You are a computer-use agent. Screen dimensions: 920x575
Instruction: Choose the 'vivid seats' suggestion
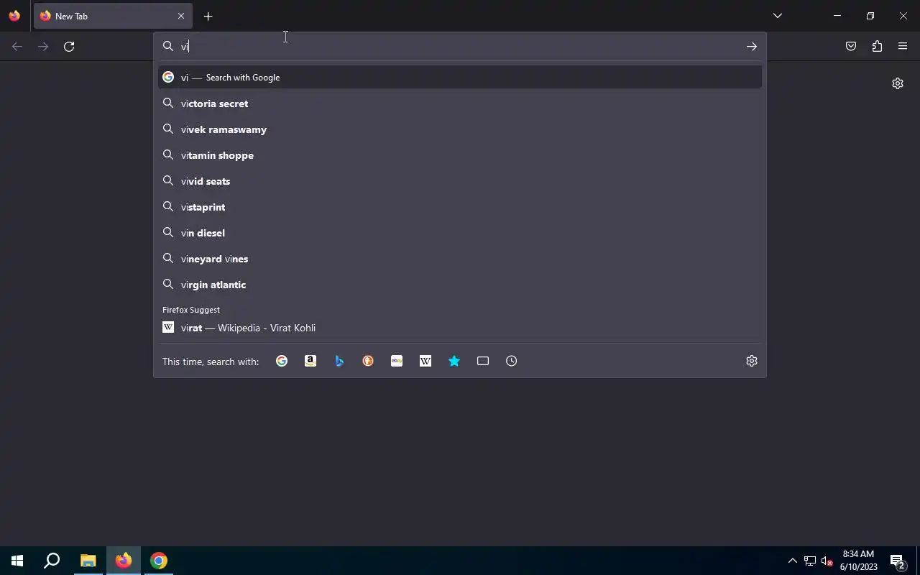(x=460, y=181)
